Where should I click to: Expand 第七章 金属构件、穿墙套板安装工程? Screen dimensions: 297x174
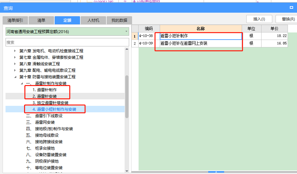pos(15,57)
